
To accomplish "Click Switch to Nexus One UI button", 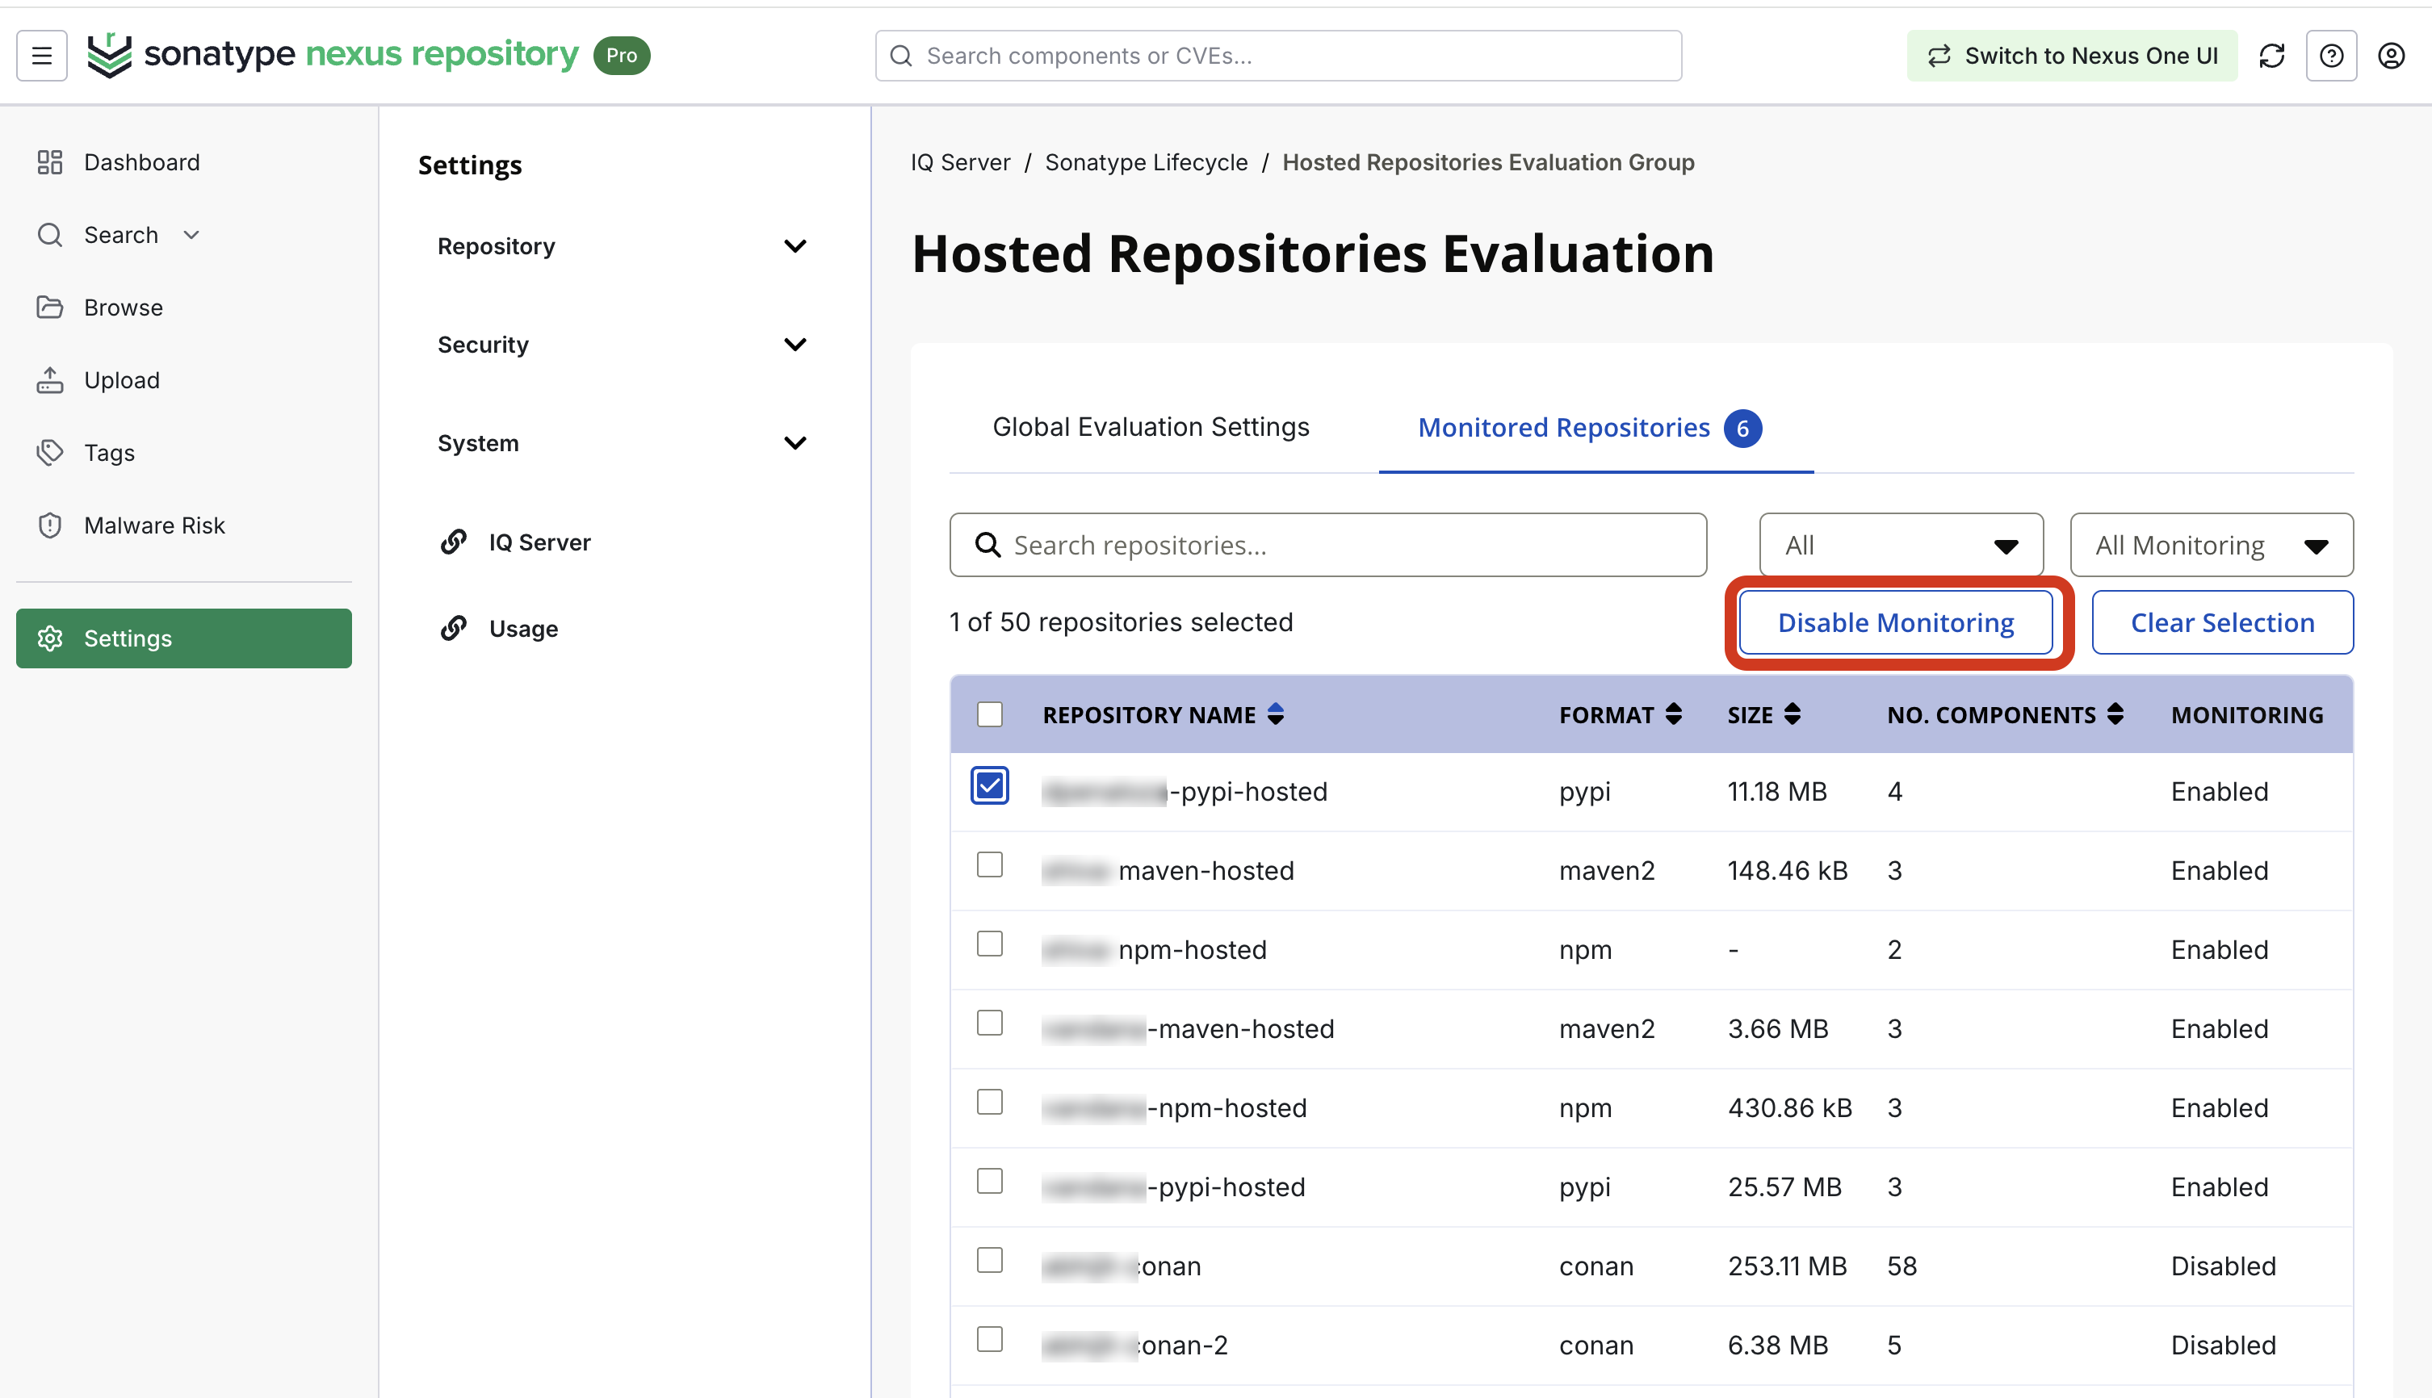I will 2072,56.
